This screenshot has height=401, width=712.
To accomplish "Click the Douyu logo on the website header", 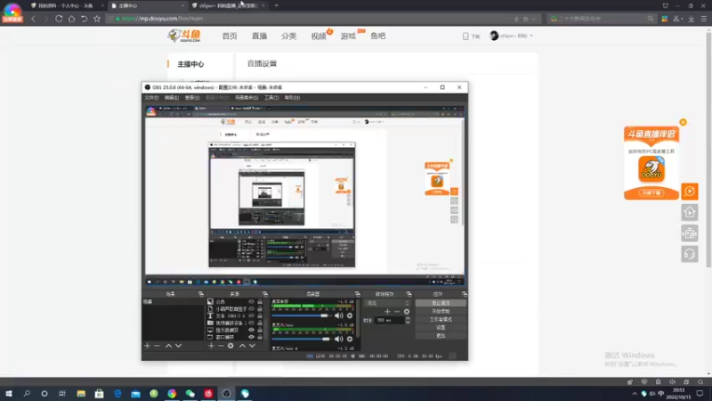I will pos(184,36).
